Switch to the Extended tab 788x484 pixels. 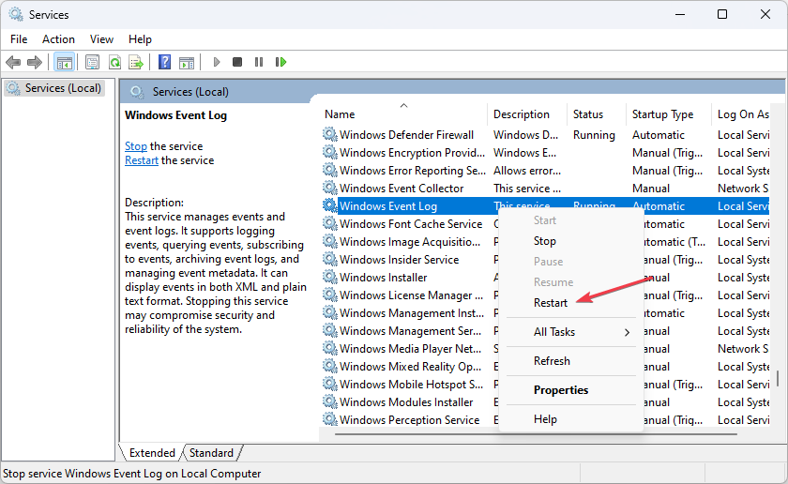(x=152, y=453)
